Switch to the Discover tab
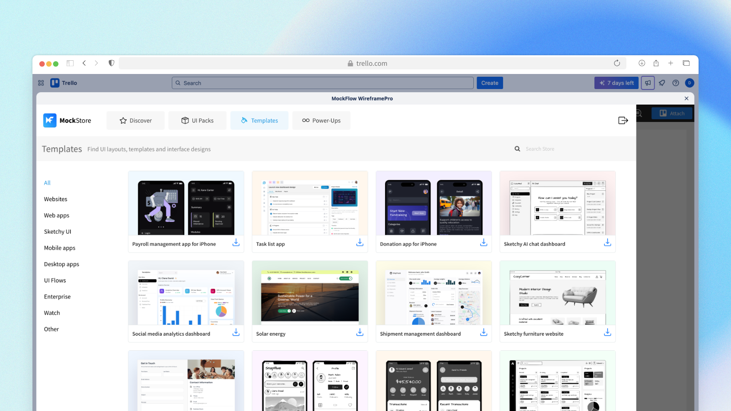 pos(135,120)
